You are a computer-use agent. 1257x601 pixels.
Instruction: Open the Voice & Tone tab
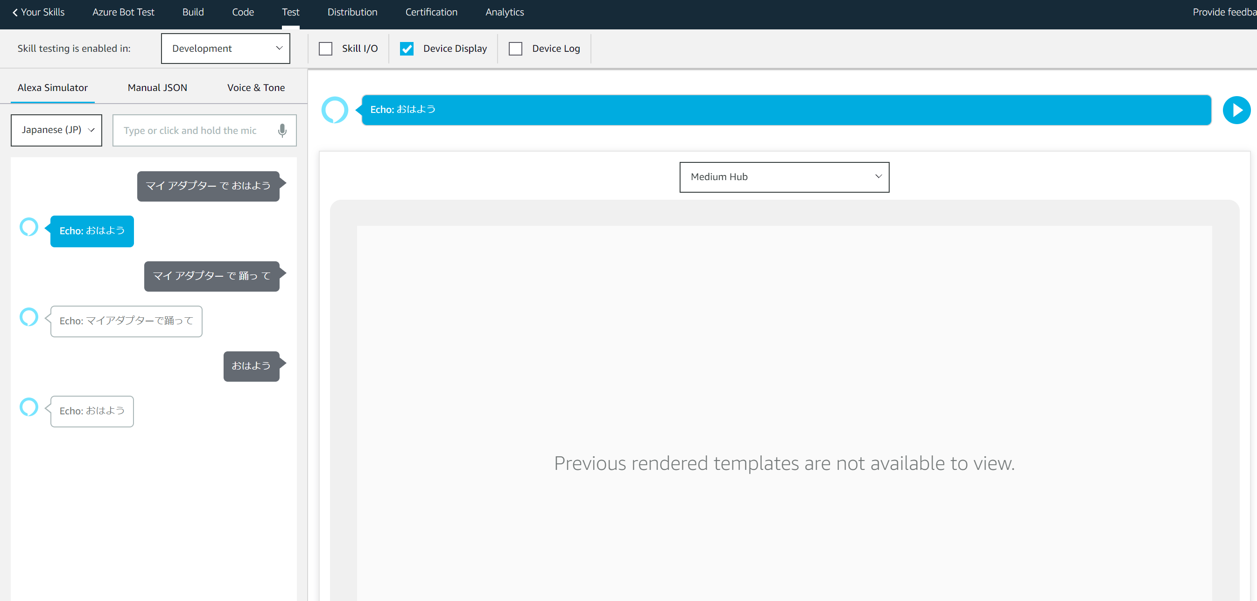point(256,88)
